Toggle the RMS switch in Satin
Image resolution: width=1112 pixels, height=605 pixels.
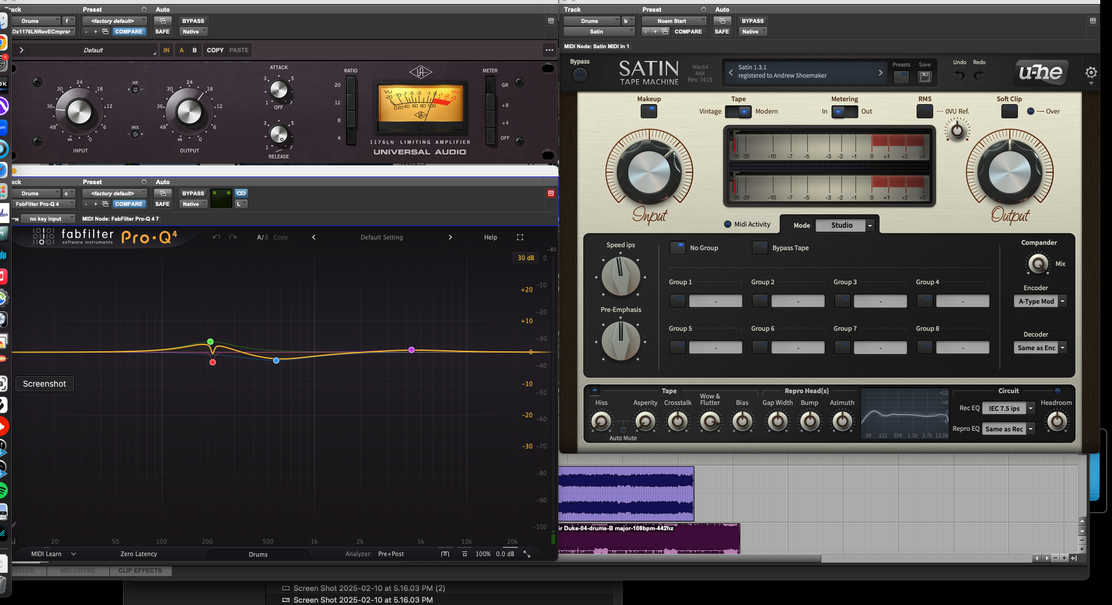tap(924, 111)
